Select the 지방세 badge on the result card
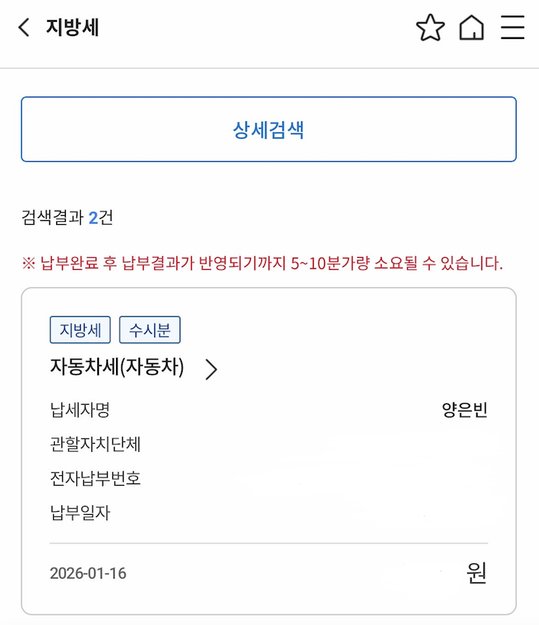Screen dimensions: 539x625 pyautogui.click(x=80, y=329)
